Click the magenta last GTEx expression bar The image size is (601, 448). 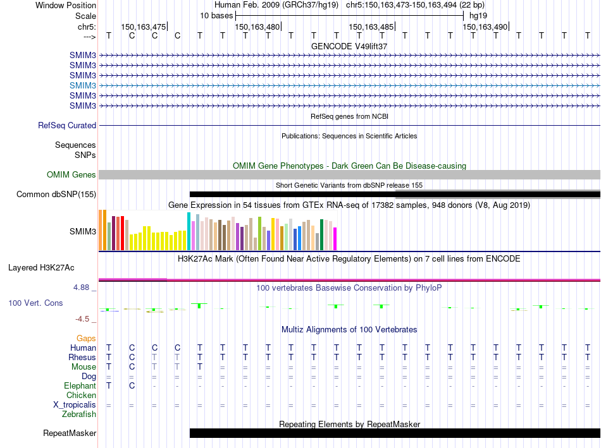[x=335, y=239]
